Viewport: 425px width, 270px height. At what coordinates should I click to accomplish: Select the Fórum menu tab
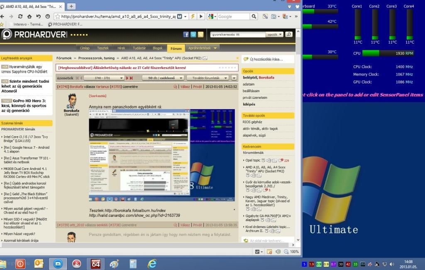[176, 48]
